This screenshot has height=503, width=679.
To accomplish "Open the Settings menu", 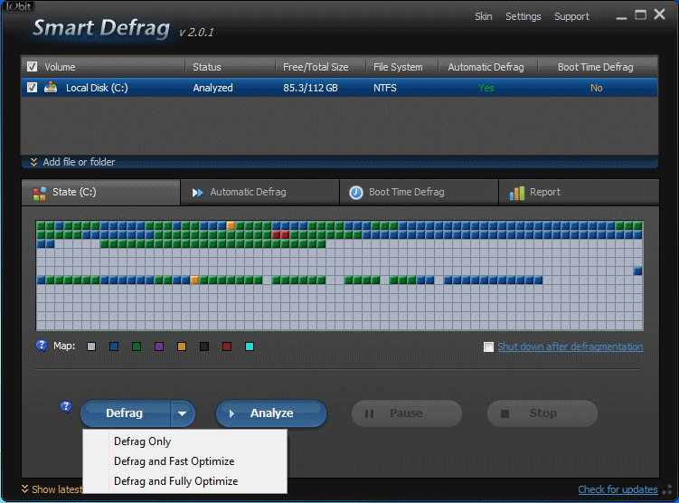I will 523,16.
